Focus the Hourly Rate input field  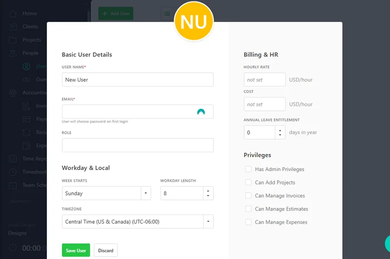click(264, 80)
